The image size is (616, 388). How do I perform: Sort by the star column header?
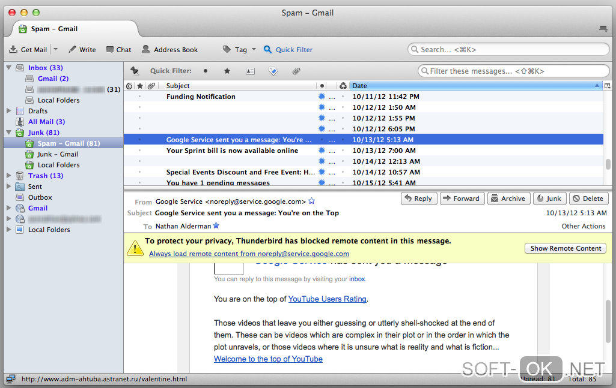(140, 86)
